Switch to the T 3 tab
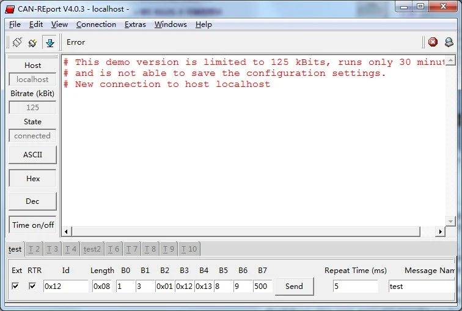 [x=53, y=249]
